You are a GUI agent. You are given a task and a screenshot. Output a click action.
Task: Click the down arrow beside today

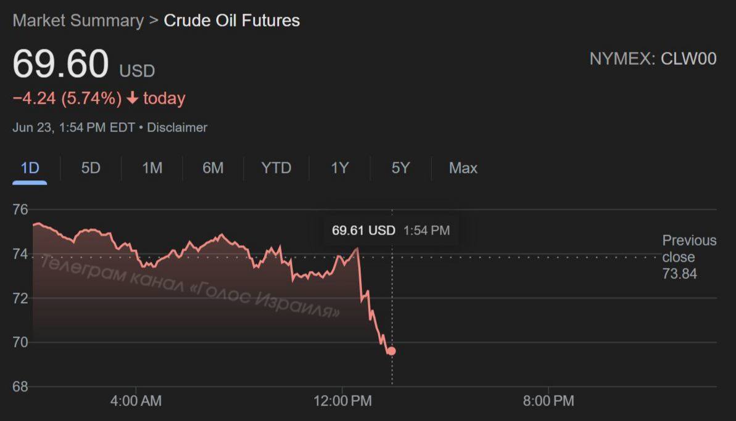coord(133,98)
